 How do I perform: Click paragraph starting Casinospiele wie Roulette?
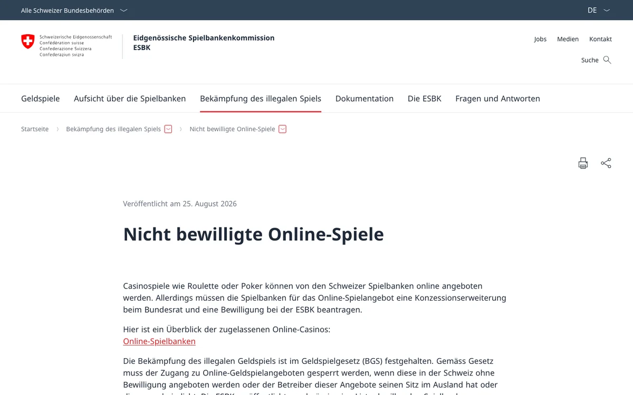tap(314, 298)
